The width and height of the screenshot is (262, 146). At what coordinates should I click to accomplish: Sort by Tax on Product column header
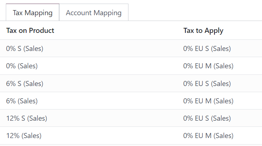(30, 30)
